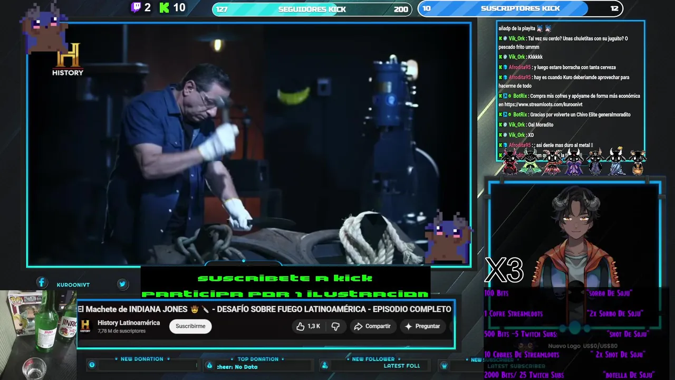
Task: Like the video with thumbs-up icon
Action: pos(301,326)
